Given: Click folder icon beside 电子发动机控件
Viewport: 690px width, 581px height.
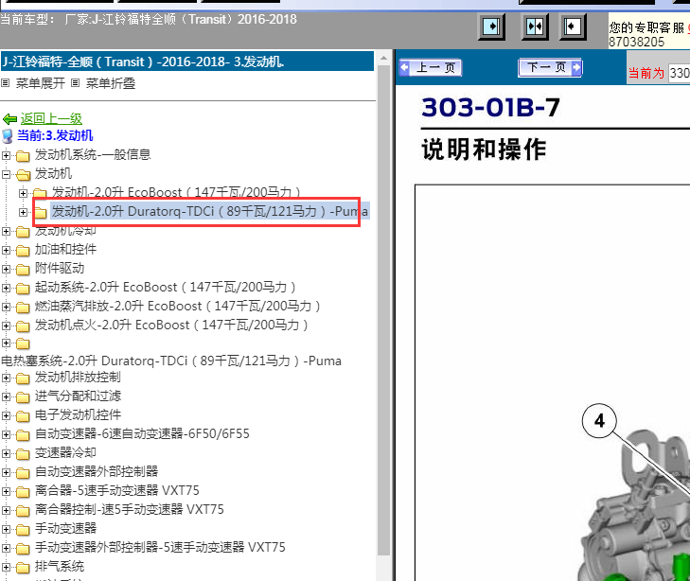Looking at the screenshot, I should (23, 416).
